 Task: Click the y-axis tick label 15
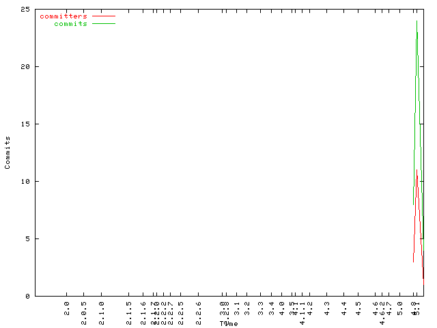point(25,124)
